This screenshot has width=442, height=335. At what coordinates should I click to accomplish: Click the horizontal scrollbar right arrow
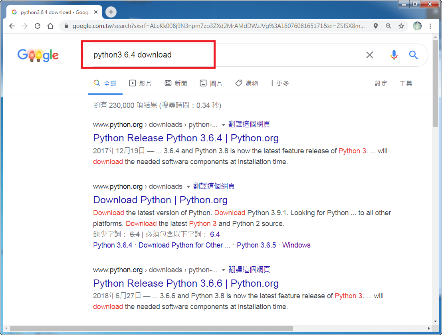(x=429, y=329)
